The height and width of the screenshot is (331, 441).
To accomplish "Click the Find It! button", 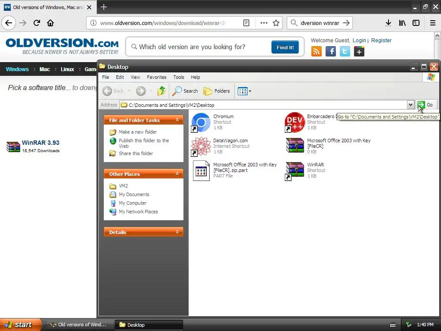I will click(285, 47).
